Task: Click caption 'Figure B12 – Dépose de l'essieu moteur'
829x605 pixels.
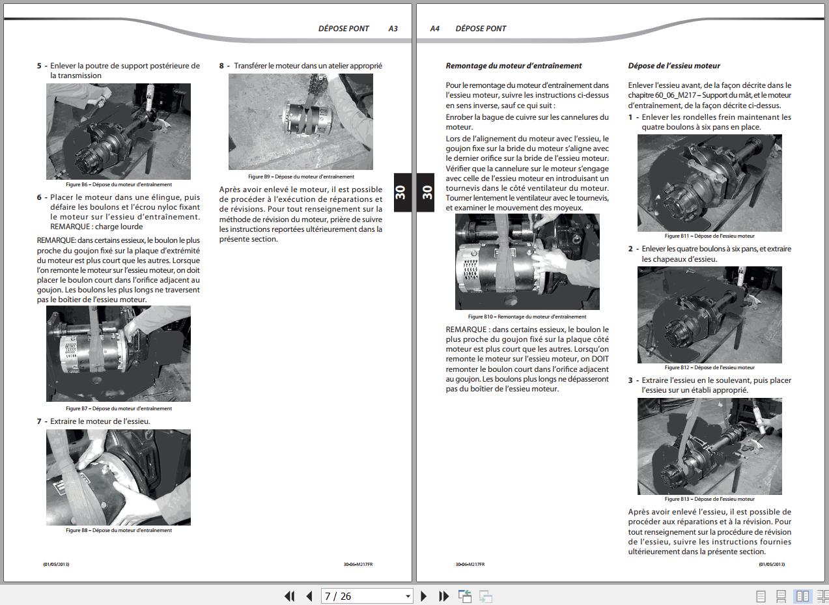Action: 710,367
